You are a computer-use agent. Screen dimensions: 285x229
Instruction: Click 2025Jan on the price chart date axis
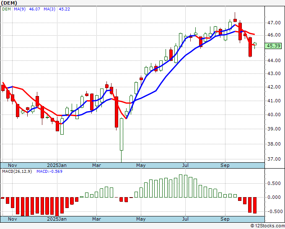57,165
